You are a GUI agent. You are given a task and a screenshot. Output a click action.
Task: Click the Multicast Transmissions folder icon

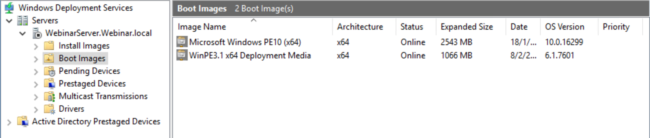click(x=50, y=96)
